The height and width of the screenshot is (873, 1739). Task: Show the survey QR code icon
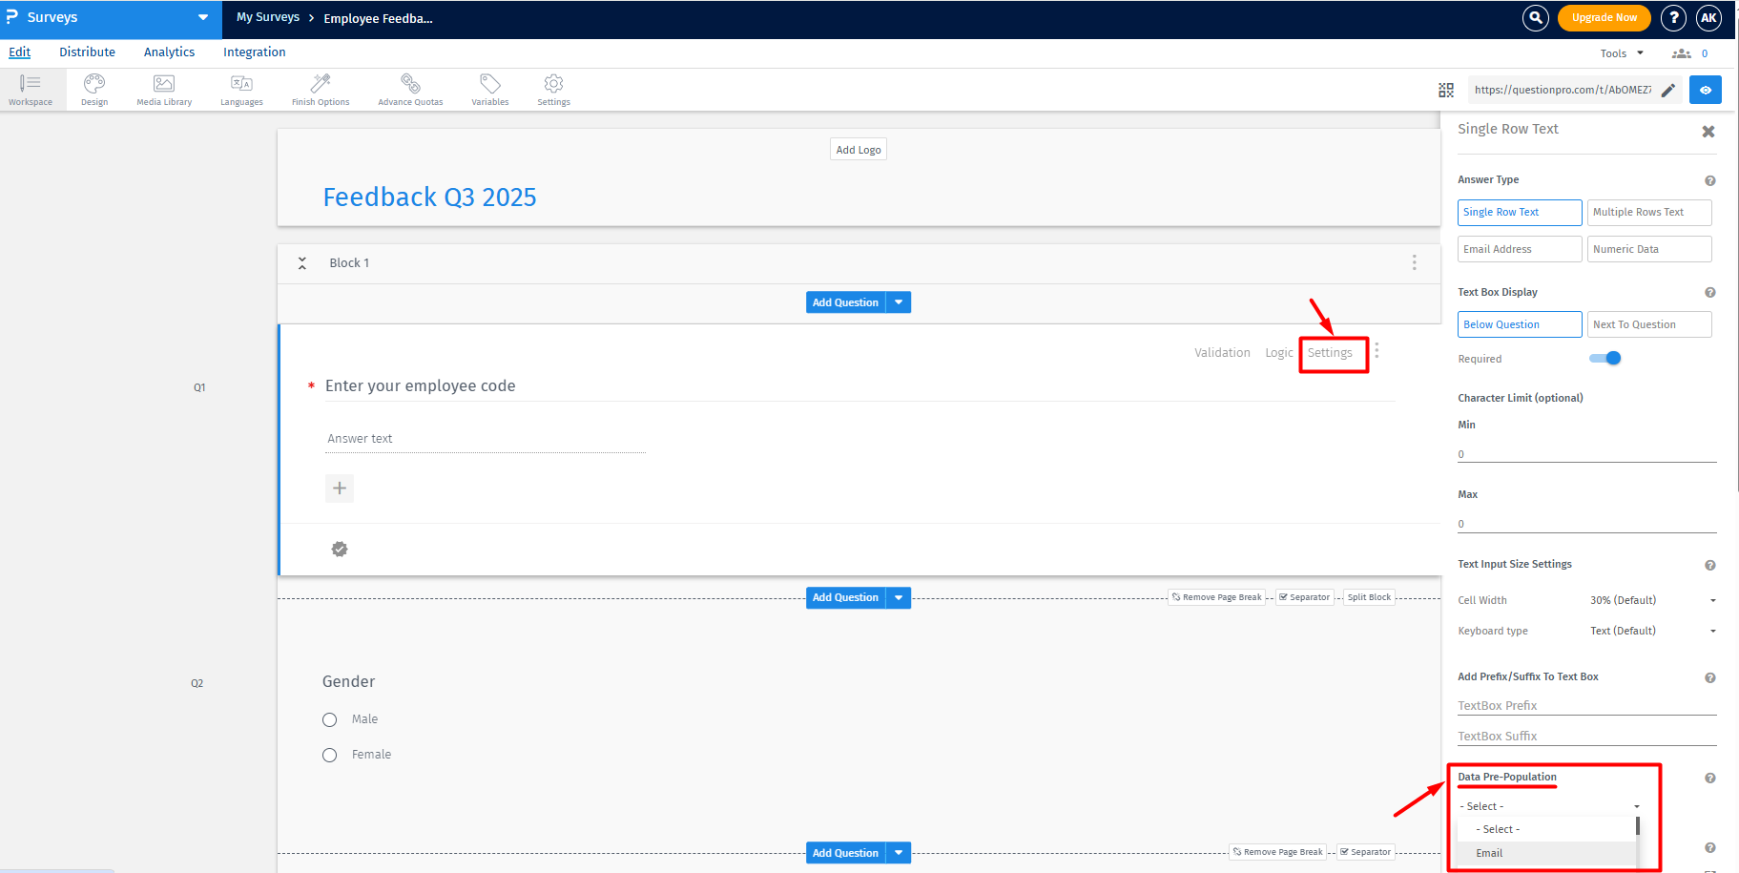[x=1446, y=90]
